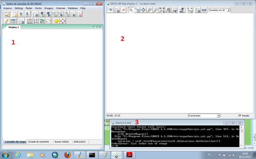Save display to graphic file
The height and width of the screenshot is (159, 256).
198,10
